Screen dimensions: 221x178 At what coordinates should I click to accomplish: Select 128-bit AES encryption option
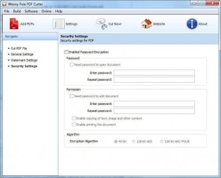click(x=134, y=141)
